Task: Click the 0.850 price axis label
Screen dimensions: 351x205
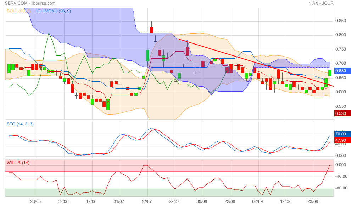Action: pos(340,20)
